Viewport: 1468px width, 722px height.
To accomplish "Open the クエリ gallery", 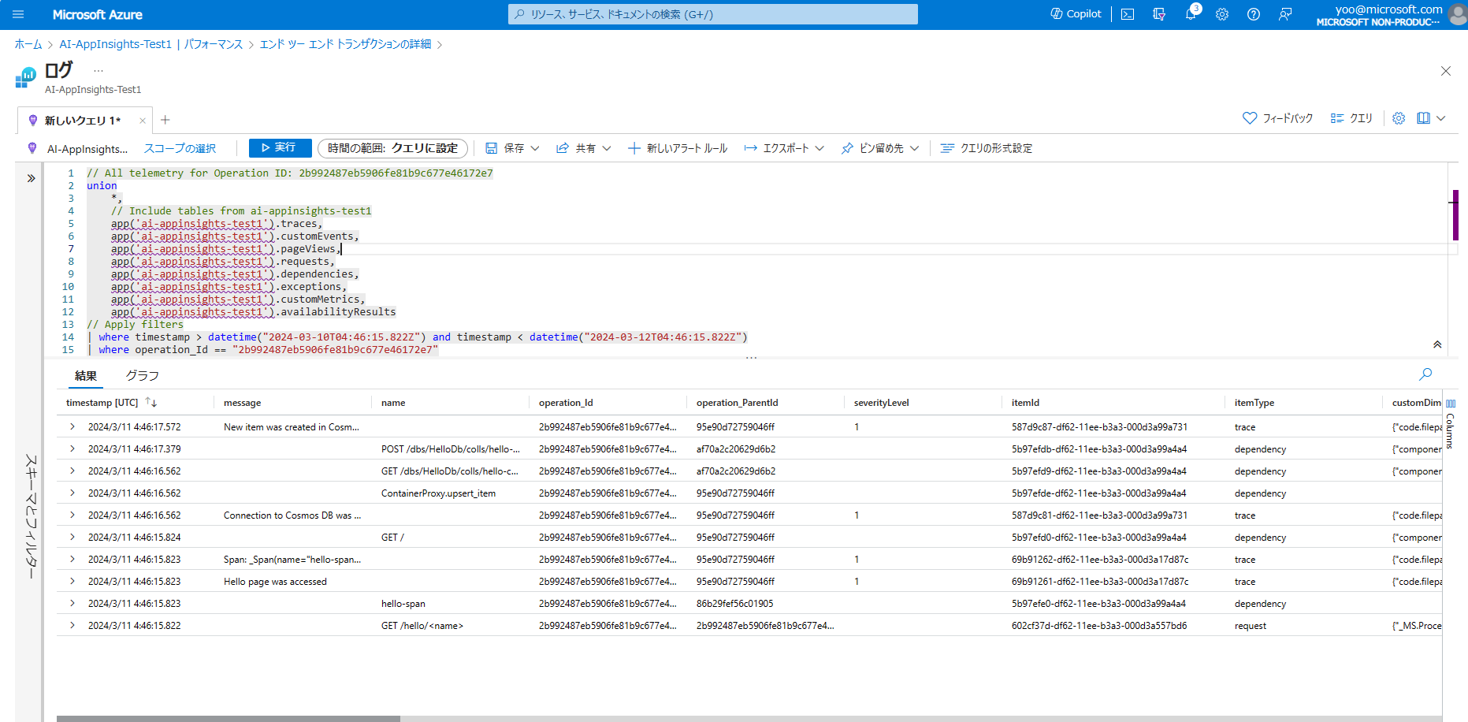I will 1351,117.
